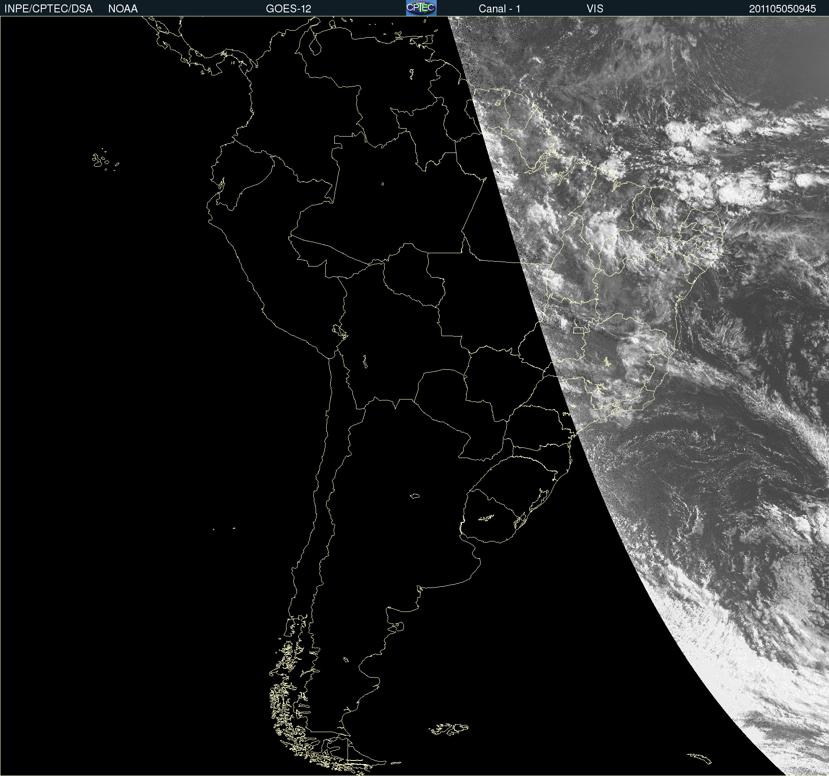Click the 201105050945 timestamp
This screenshot has width=829, height=776.
tap(782, 9)
